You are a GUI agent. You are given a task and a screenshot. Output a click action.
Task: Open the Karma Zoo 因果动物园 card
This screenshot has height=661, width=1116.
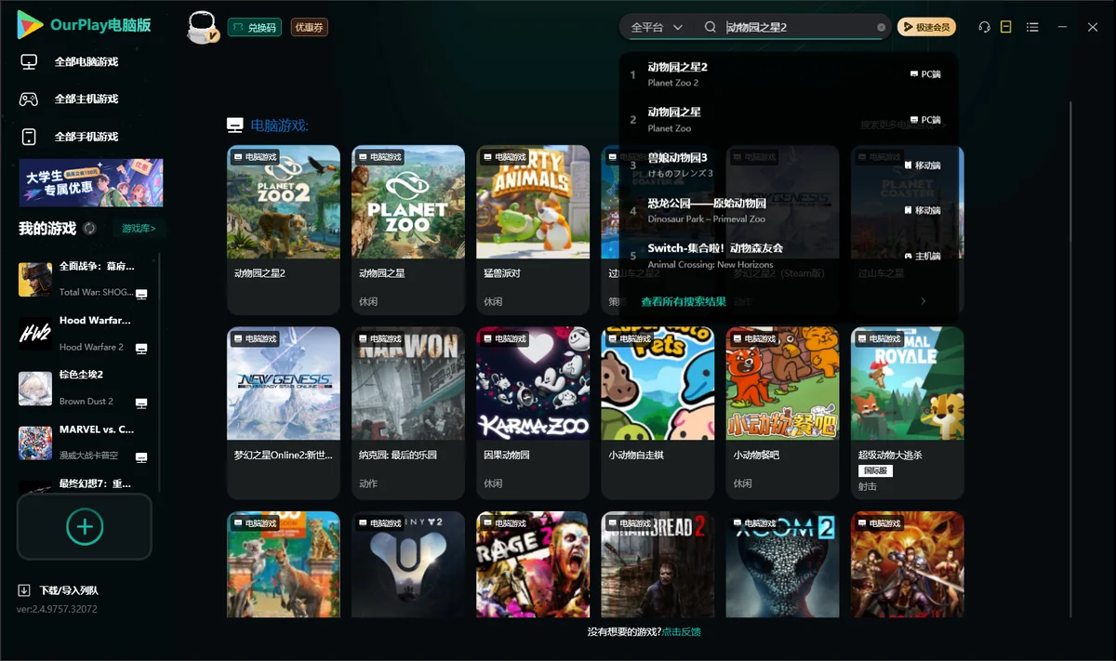coord(533,413)
